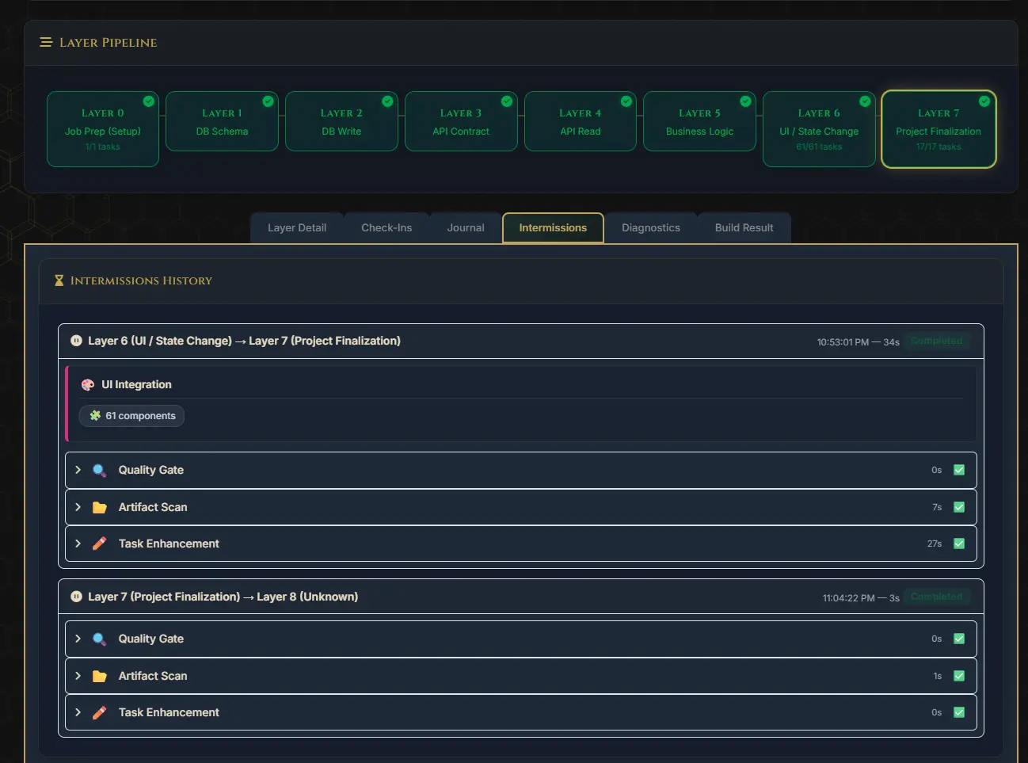Select the Layer 7 Project Finalization card

point(939,129)
